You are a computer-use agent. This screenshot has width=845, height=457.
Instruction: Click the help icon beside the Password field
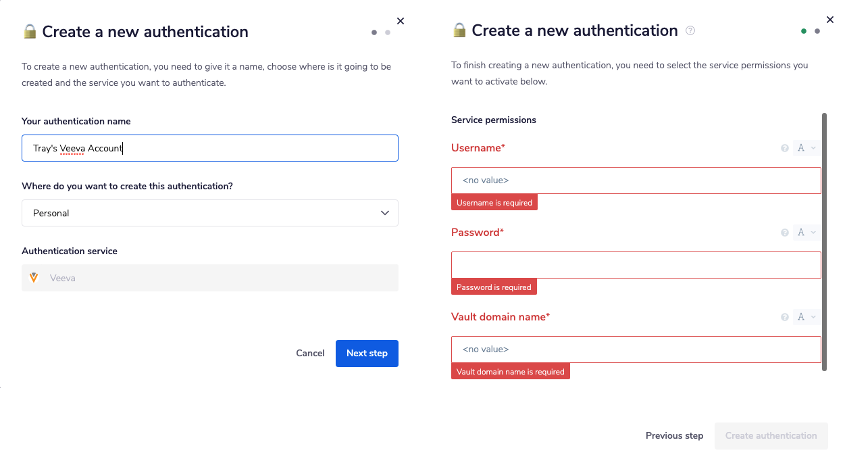coord(784,232)
